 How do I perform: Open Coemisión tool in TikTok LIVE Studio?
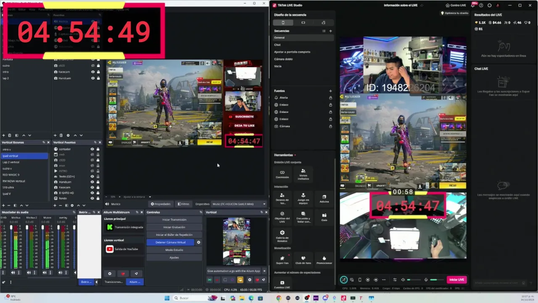tap(282, 174)
